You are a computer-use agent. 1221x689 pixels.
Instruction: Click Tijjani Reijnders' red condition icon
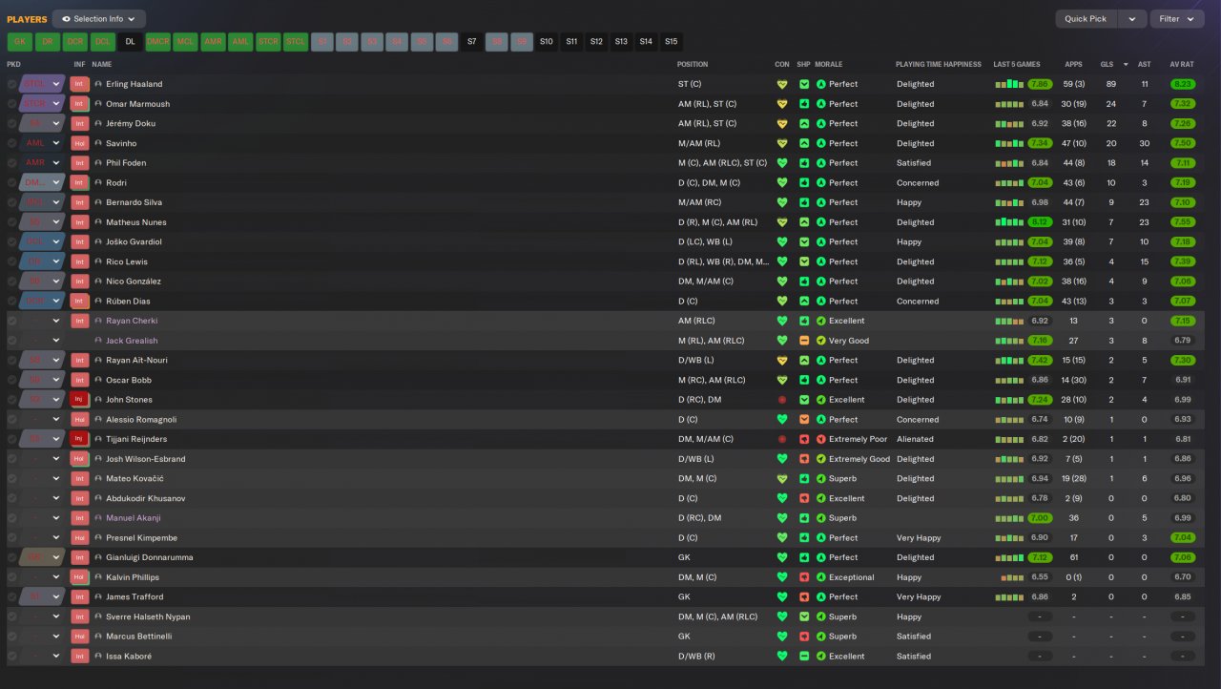pos(782,439)
